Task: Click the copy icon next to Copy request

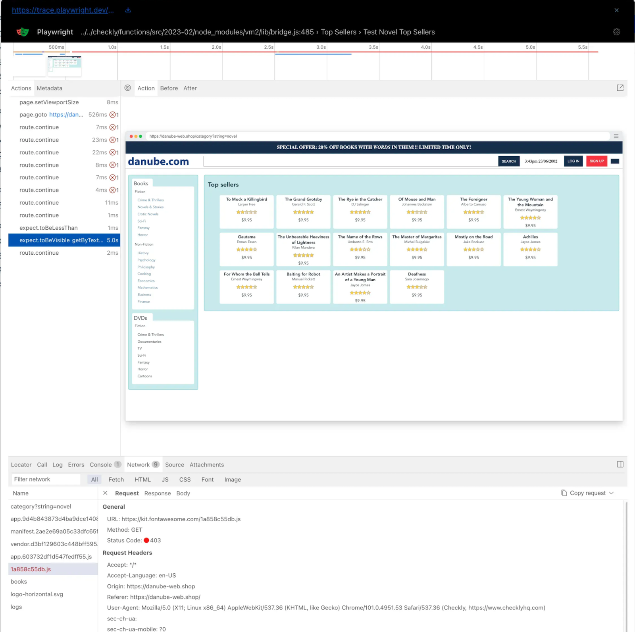Action: pyautogui.click(x=564, y=493)
